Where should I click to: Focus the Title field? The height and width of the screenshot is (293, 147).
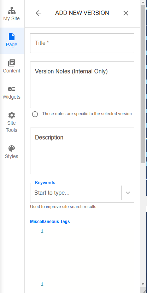(82, 43)
